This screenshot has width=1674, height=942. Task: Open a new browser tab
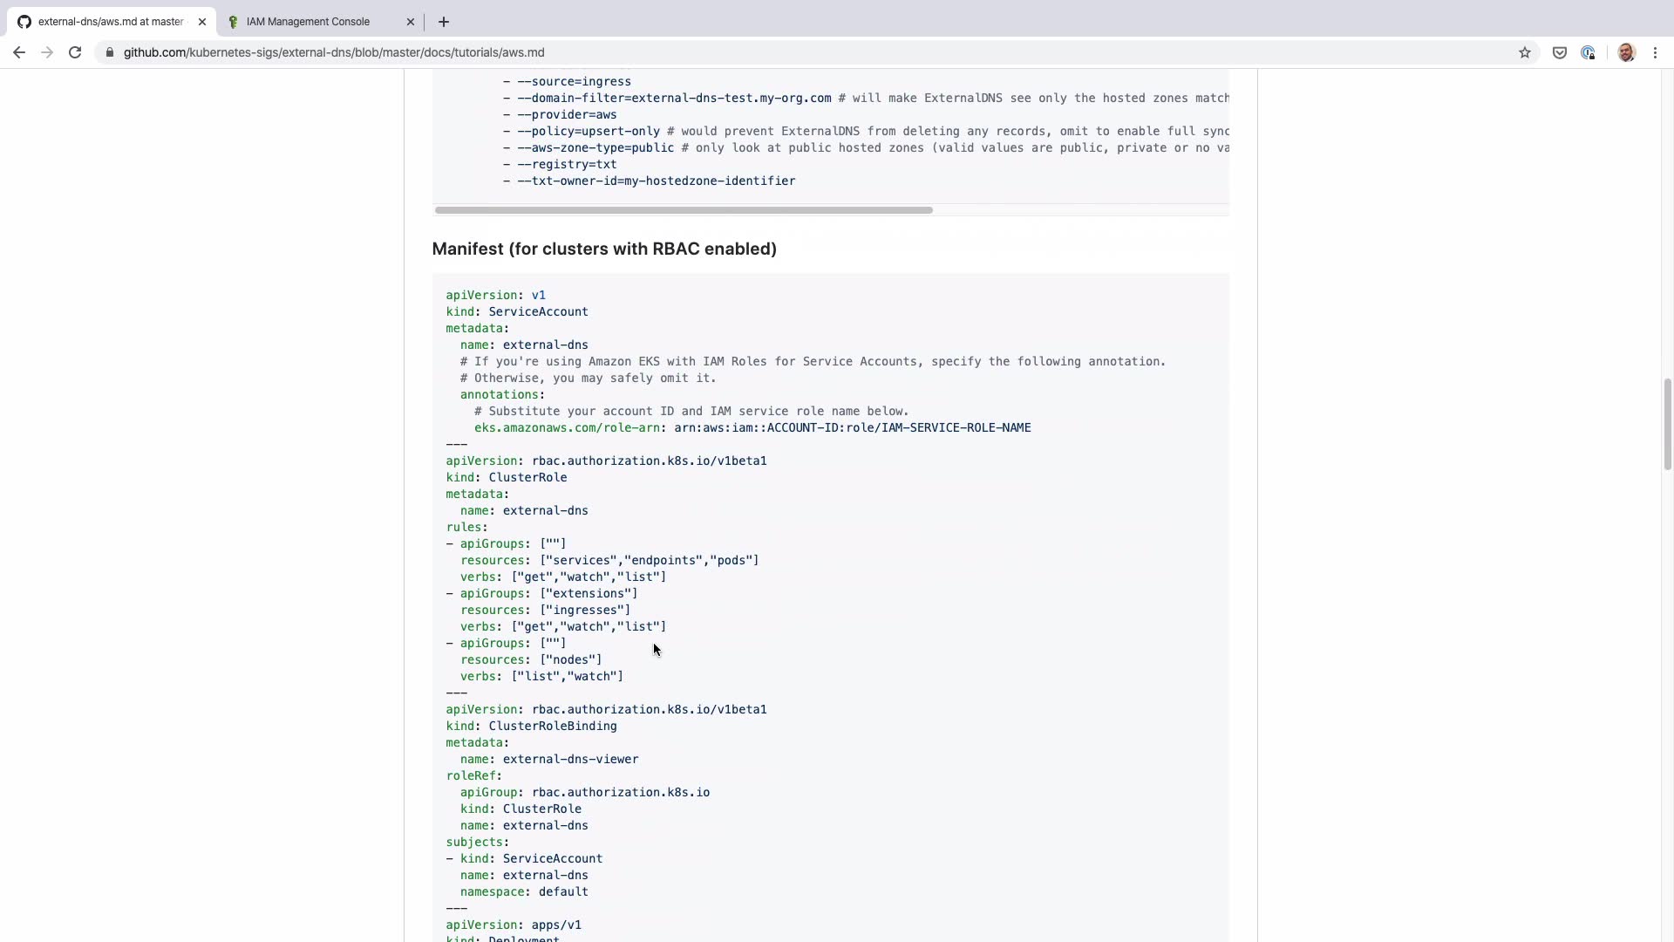444,22
